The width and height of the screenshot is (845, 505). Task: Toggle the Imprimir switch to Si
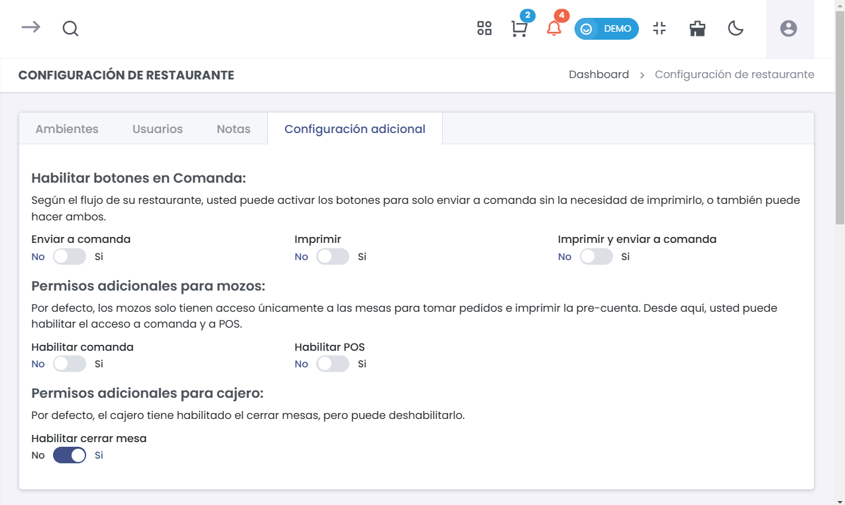tap(333, 256)
